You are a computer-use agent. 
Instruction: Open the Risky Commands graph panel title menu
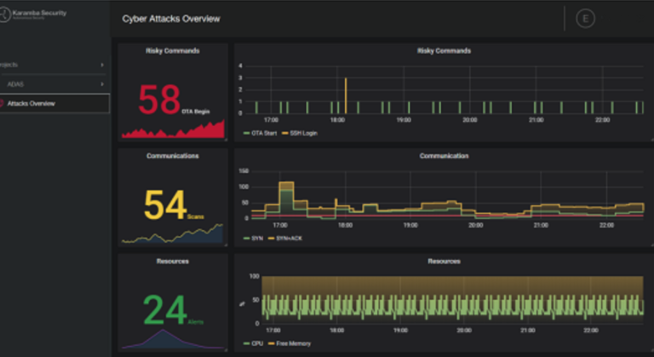point(444,51)
